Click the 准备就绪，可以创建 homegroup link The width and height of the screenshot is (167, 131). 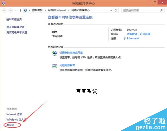pos(139,34)
